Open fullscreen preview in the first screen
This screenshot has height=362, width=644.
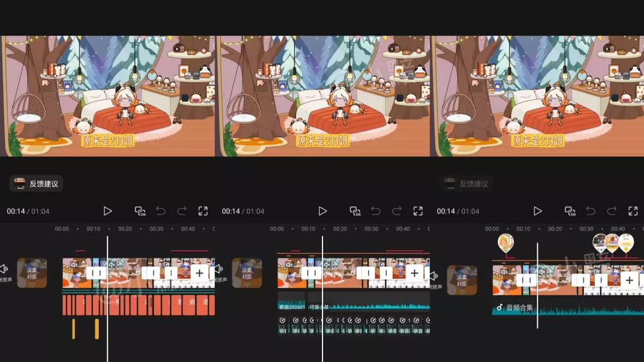tap(203, 211)
